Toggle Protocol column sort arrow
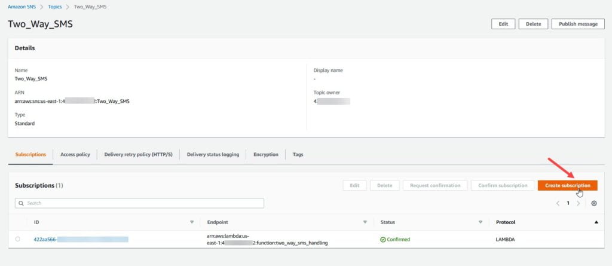Image resolution: width=612 pixels, height=266 pixels. (x=596, y=222)
